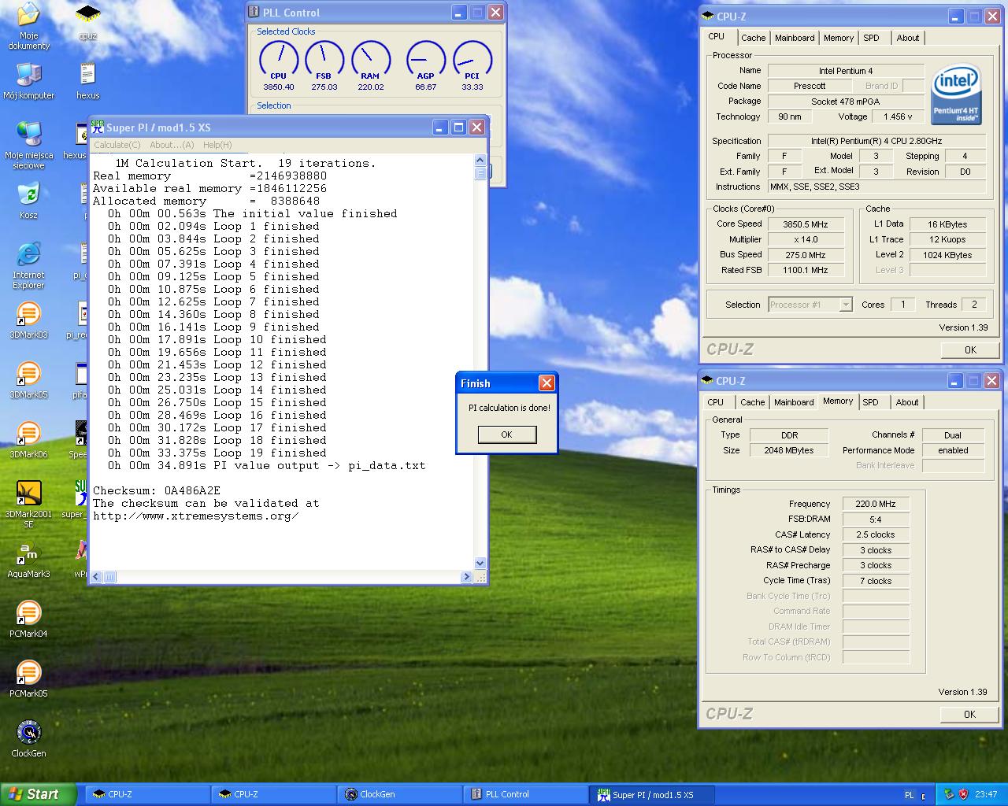Viewport: 1008px width, 806px height.
Task: Switch to PLL Control taskbar button
Action: pyautogui.click(x=524, y=794)
